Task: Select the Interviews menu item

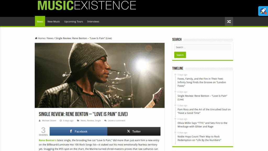Action: pos(93,21)
